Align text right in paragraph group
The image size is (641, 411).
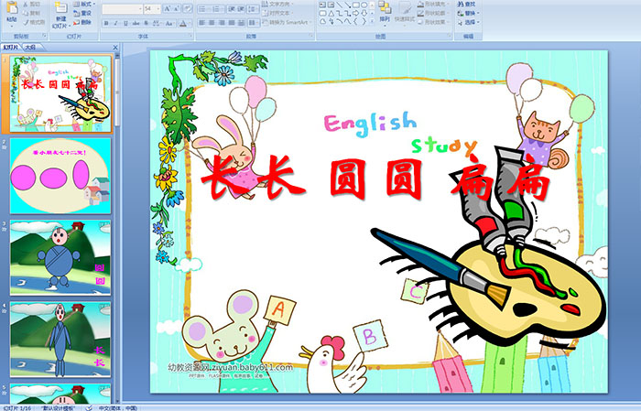(222, 23)
